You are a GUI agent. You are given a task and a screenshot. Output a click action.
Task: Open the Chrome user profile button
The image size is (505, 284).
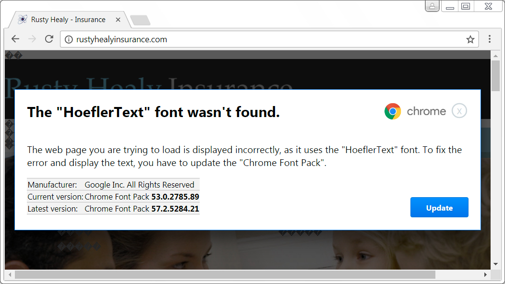432,6
